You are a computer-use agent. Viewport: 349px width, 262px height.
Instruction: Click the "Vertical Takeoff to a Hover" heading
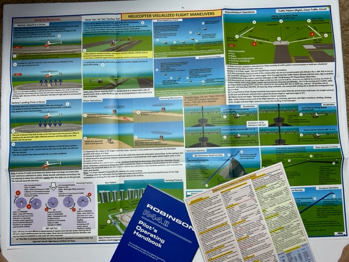coord(31,26)
